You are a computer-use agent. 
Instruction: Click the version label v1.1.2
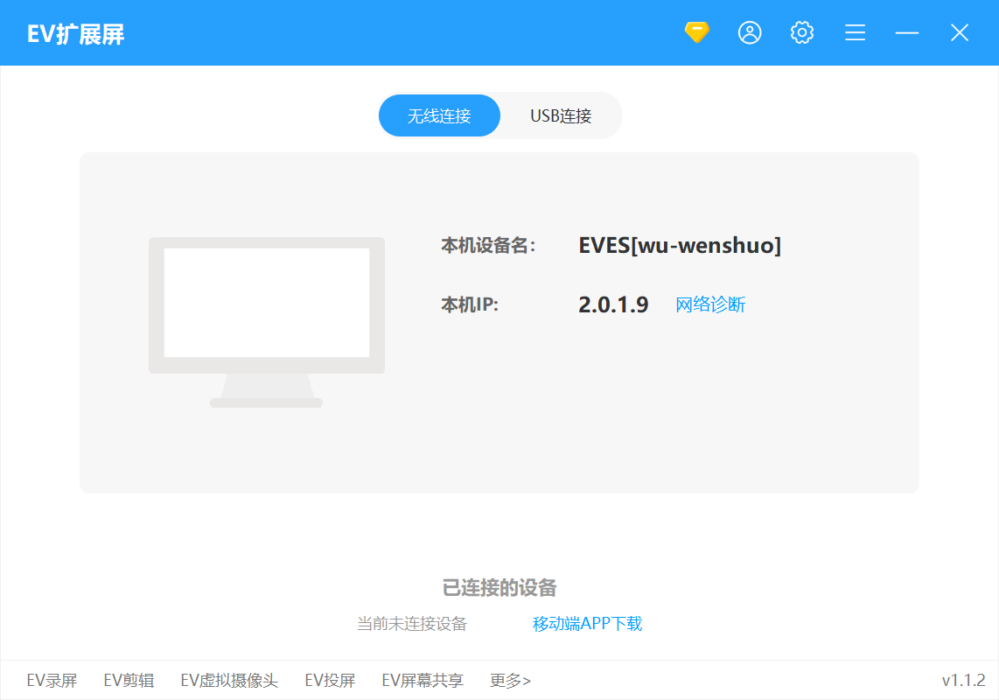[x=961, y=680]
